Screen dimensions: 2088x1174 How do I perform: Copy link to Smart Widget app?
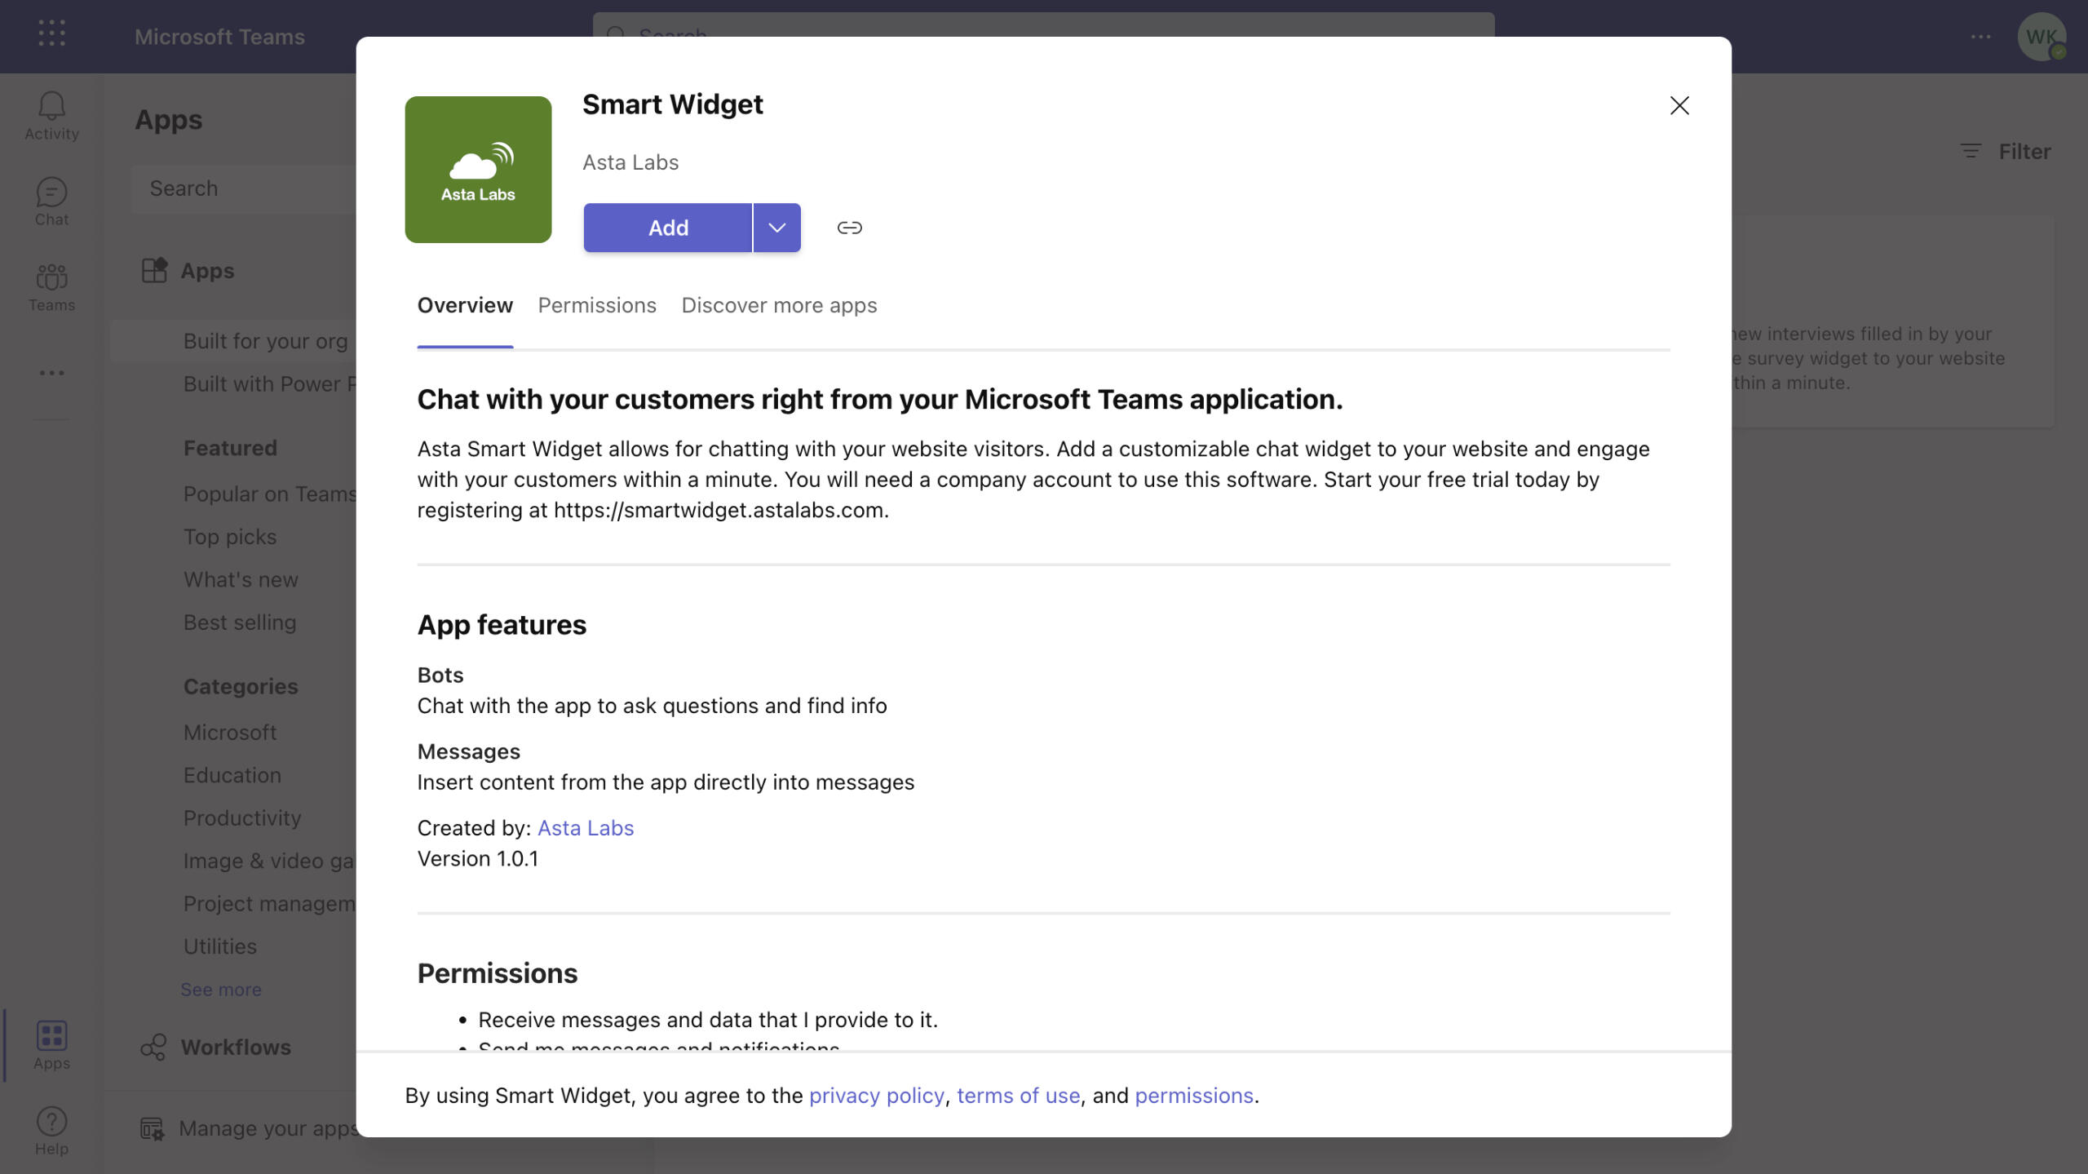849,228
